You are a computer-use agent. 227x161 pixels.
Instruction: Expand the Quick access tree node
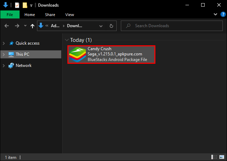pos(3,43)
